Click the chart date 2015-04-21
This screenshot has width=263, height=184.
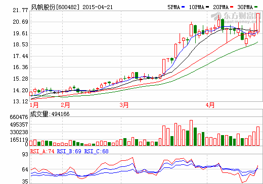pyautogui.click(x=98, y=7)
